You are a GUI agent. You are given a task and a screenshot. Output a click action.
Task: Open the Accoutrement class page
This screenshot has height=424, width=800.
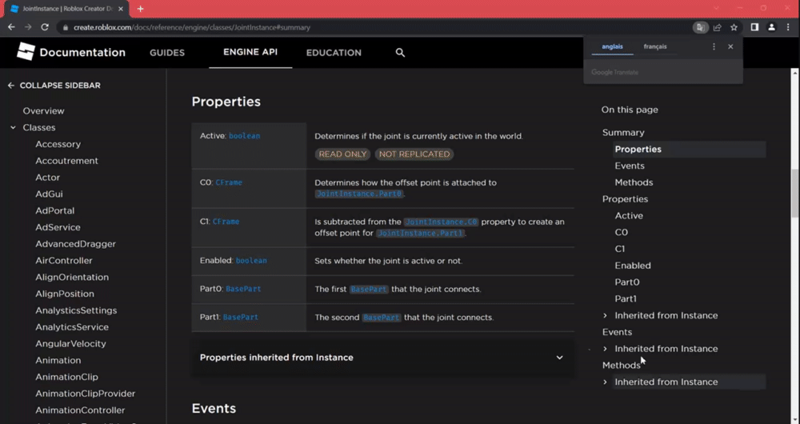(x=67, y=161)
